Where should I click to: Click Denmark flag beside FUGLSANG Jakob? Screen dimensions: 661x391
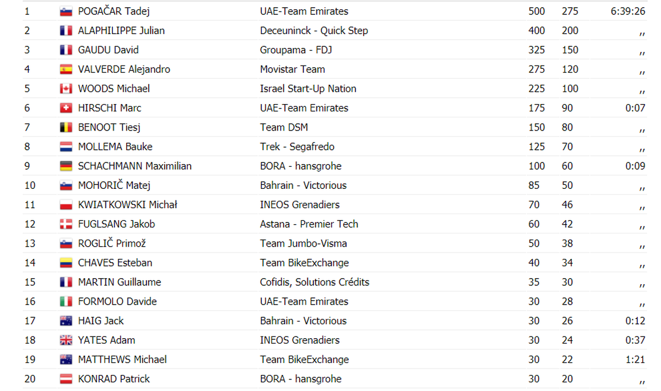point(66,224)
